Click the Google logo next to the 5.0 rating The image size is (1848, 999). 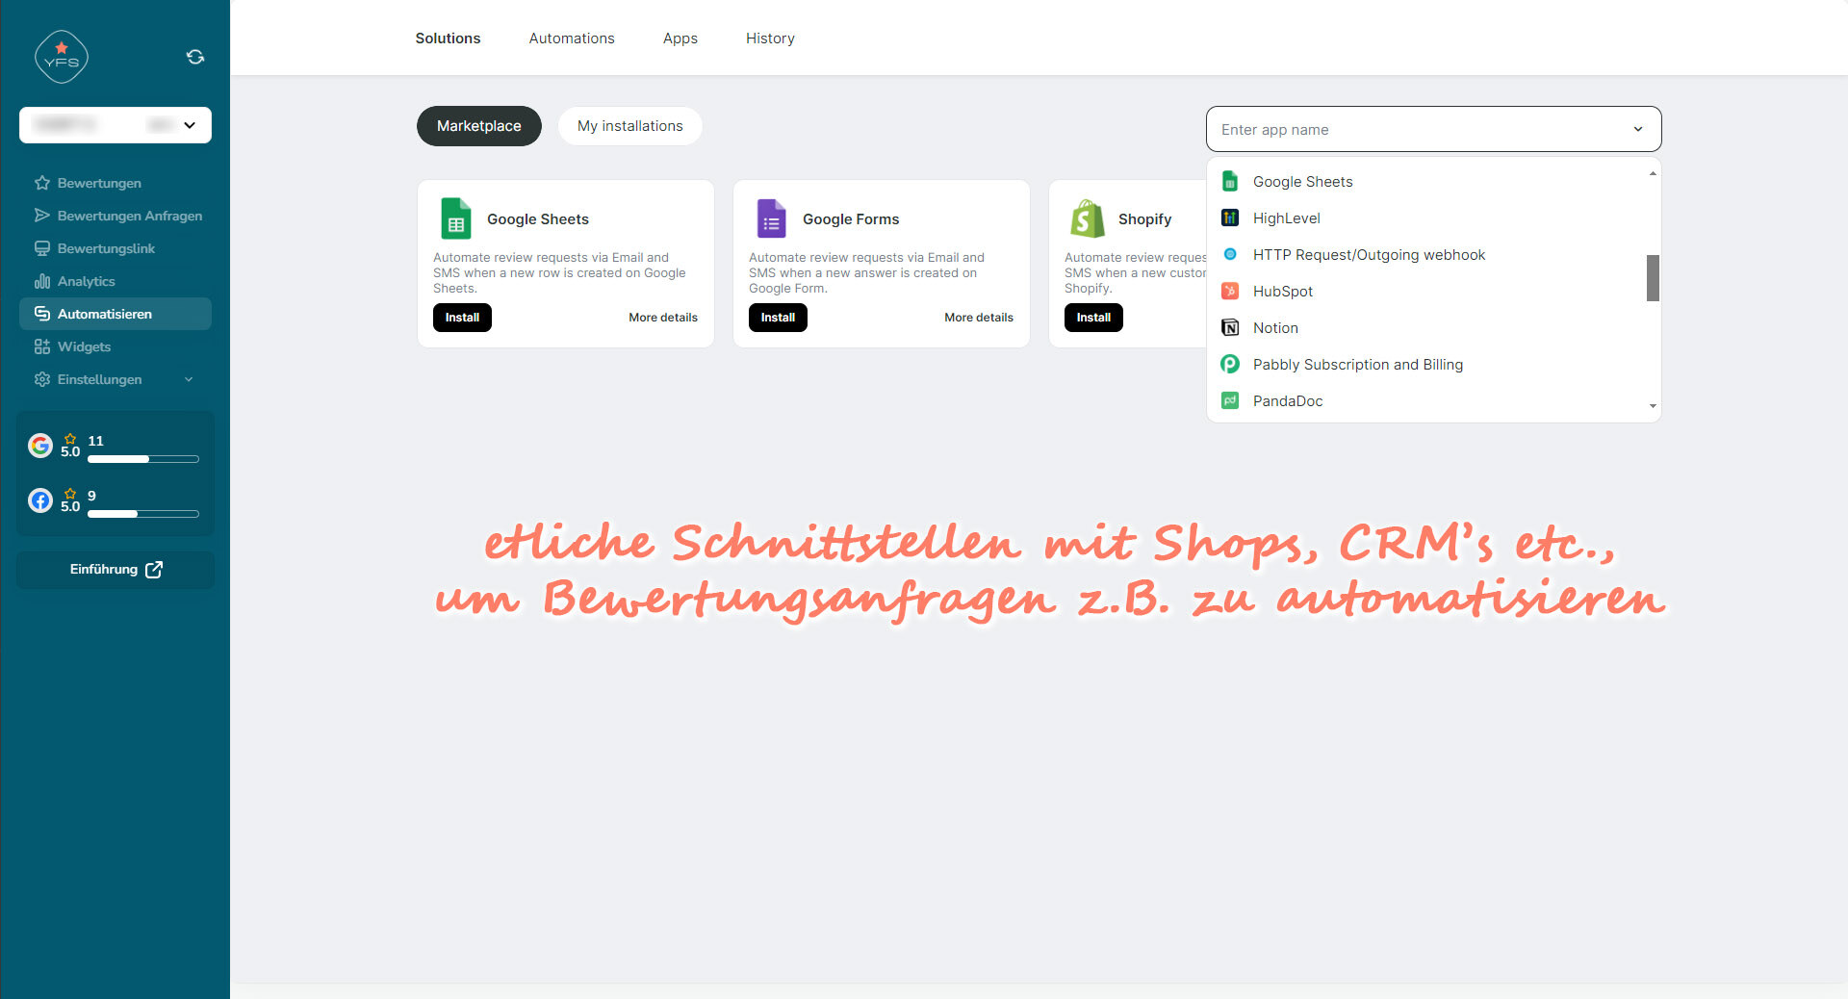[39, 446]
